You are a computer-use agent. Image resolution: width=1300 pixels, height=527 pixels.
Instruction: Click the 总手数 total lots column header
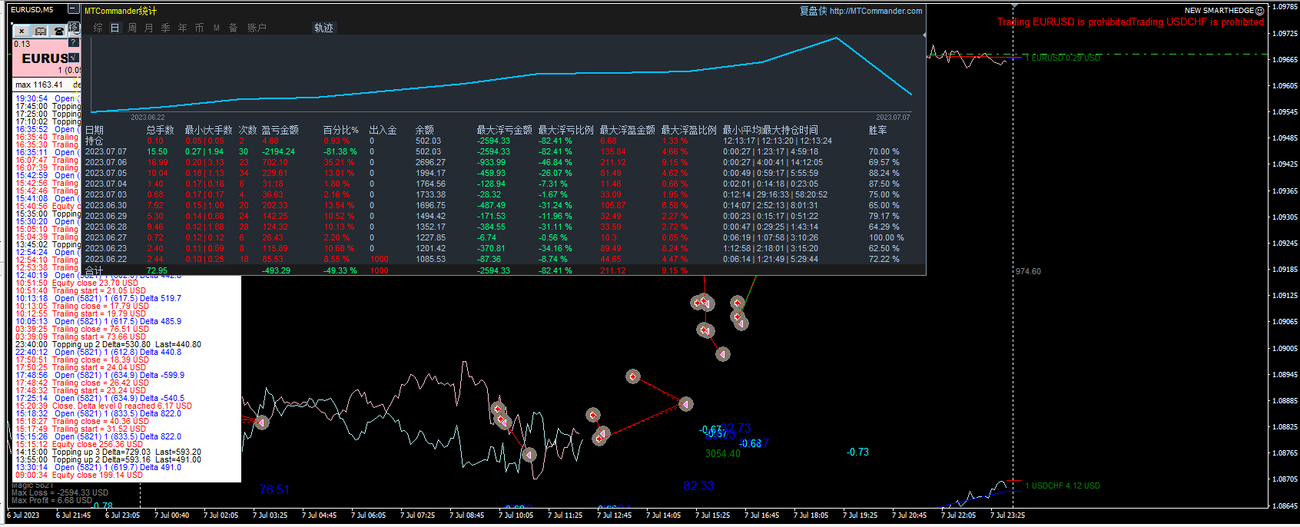(x=160, y=130)
